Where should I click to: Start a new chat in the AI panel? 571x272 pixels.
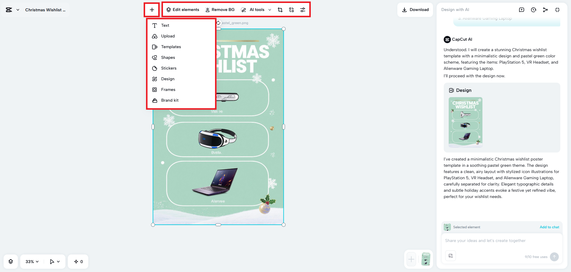(522, 10)
